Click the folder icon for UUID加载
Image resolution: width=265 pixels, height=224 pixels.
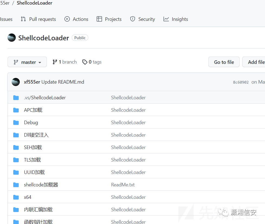tap(16, 172)
